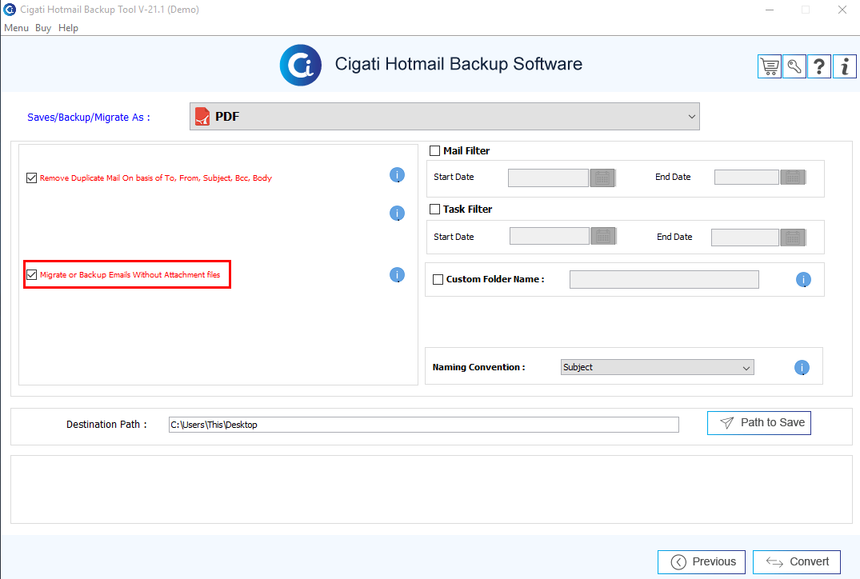Screen dimensions: 860x579
Task: Click the key activation icon
Action: (x=794, y=67)
